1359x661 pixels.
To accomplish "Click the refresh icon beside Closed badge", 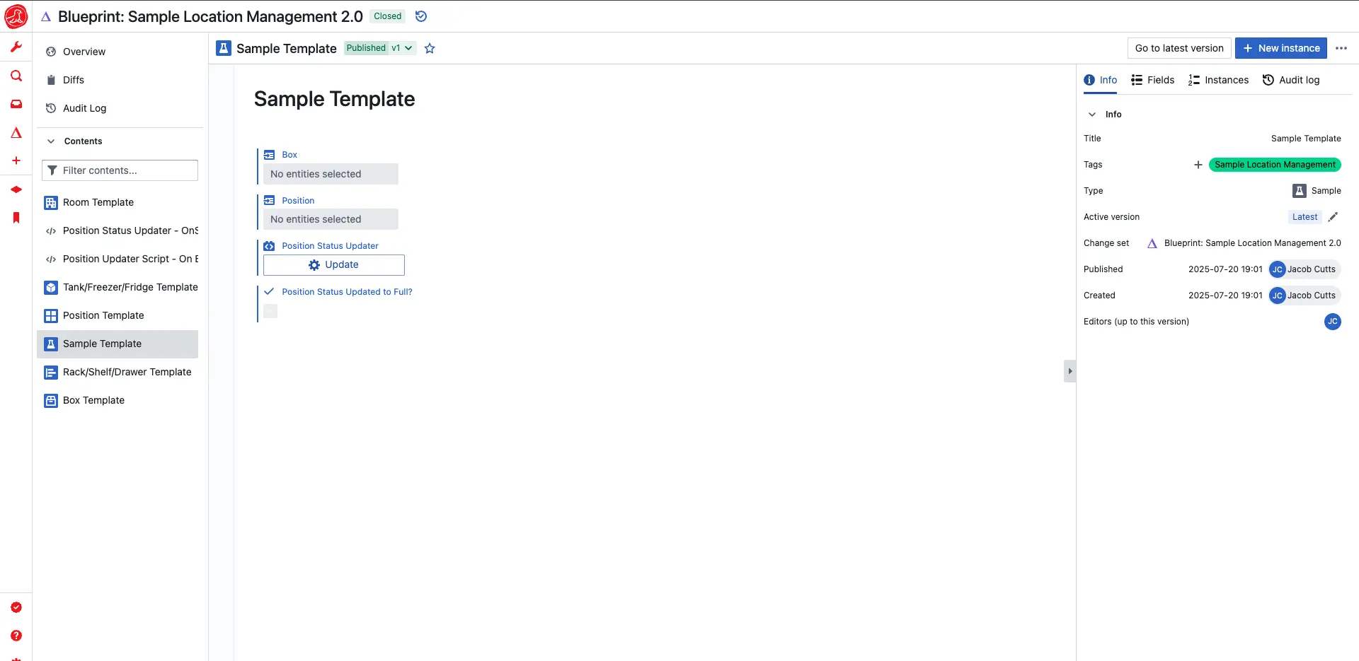I will click(x=421, y=16).
